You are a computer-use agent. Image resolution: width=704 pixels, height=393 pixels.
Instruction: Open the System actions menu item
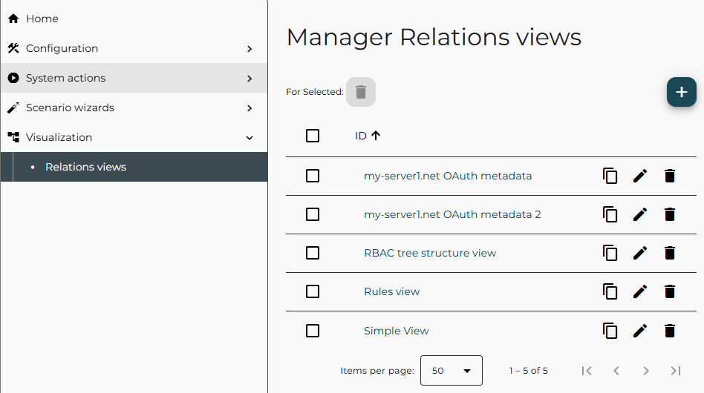[134, 78]
